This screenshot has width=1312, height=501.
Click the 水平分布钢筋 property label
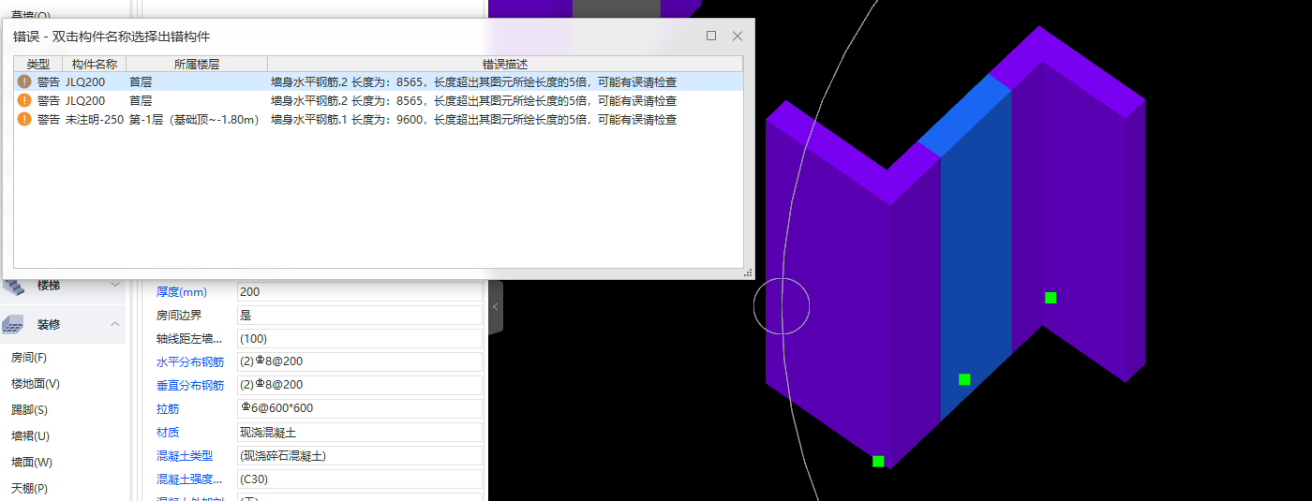pos(190,362)
